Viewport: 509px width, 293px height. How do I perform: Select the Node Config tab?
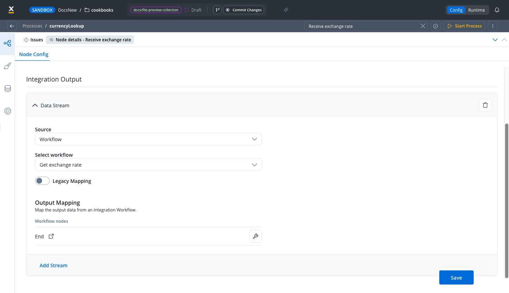[34, 54]
